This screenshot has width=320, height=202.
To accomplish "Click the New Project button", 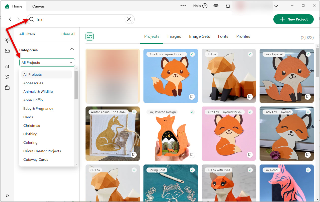I will click(x=293, y=19).
